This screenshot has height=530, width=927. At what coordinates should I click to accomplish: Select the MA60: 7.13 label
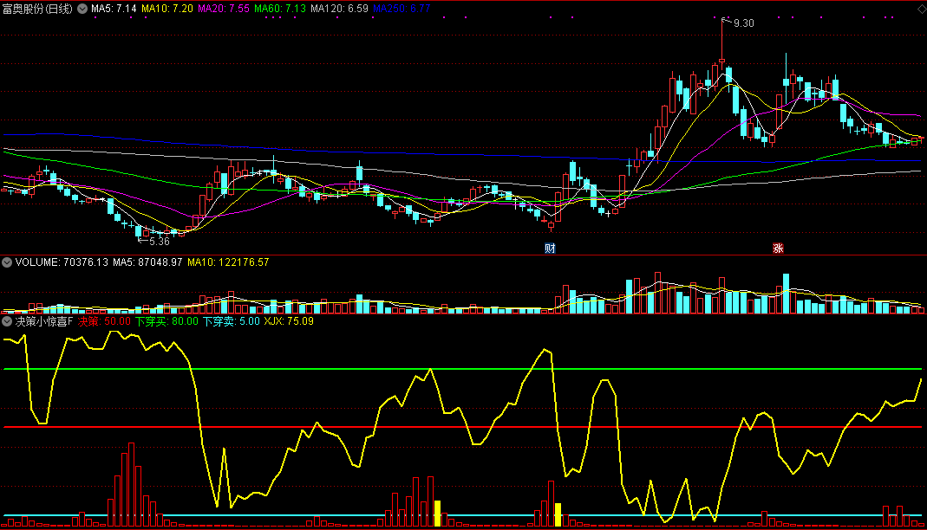click(x=280, y=9)
